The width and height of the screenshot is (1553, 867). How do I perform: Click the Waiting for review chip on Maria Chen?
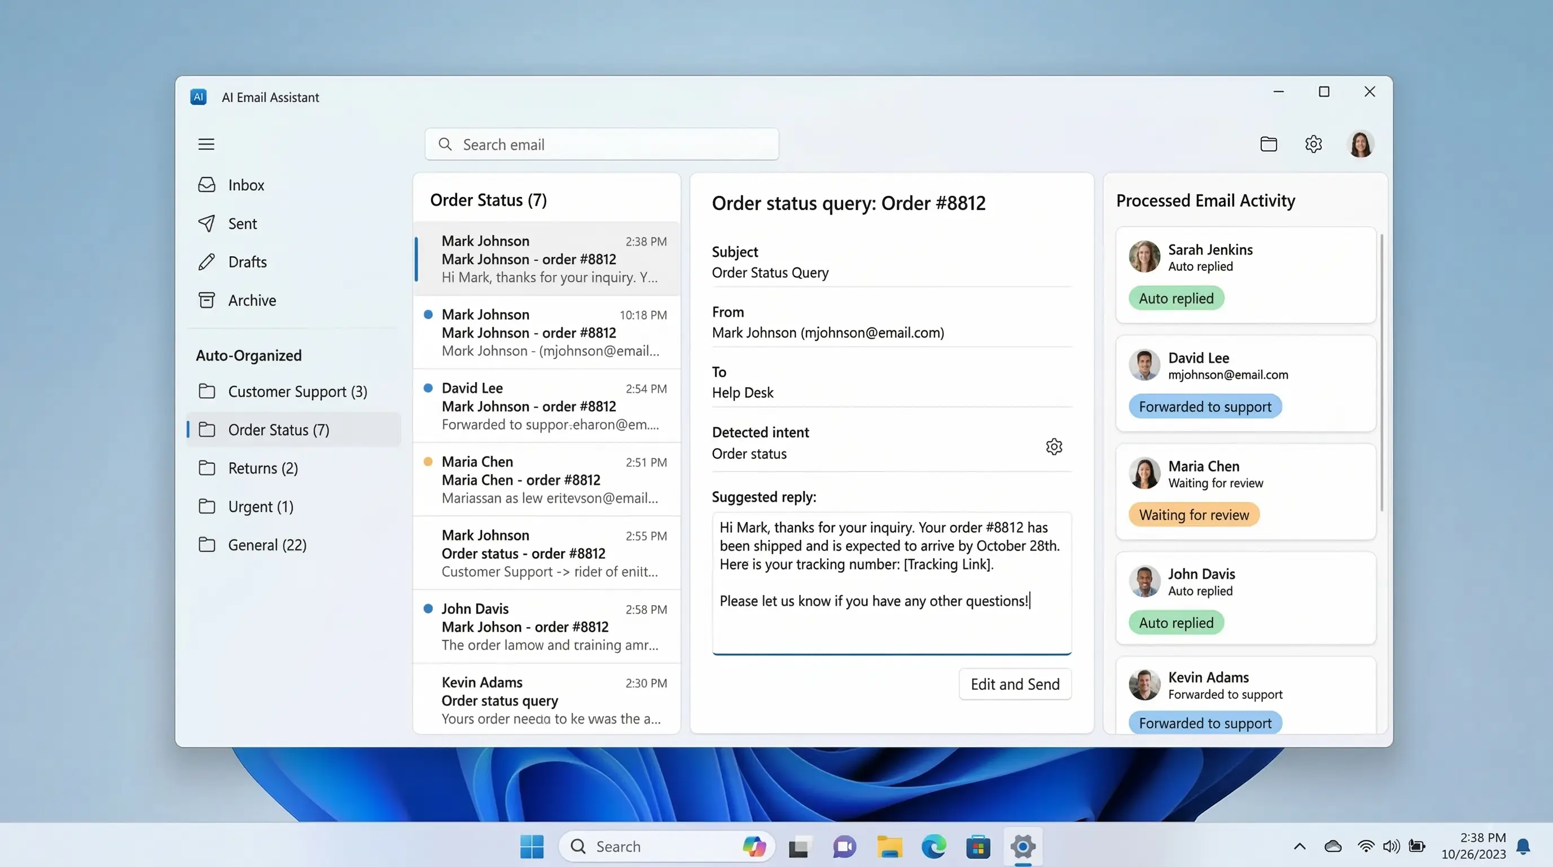[x=1193, y=514]
